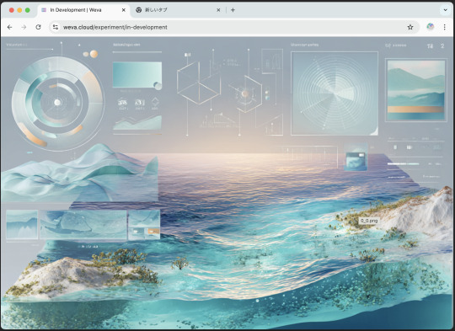This screenshot has width=455, height=331.
Task: Click the yellow minimize window button
Action: [x=19, y=10]
